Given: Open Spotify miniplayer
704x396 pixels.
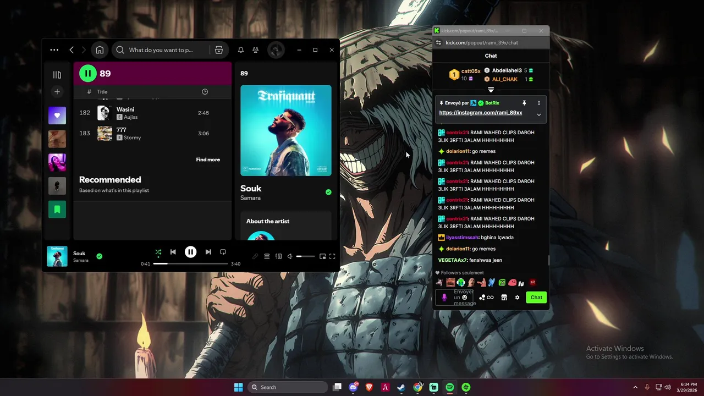Looking at the screenshot, I should pos(323,256).
